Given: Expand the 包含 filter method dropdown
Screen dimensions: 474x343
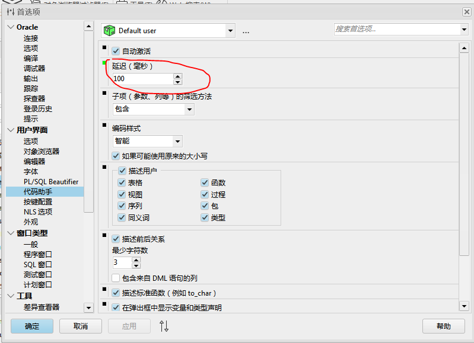Looking at the screenshot, I should 189,109.
